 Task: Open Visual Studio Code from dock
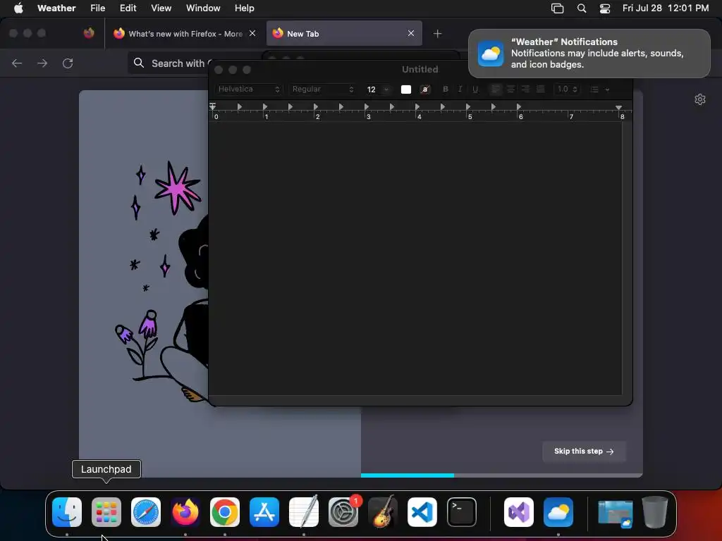[422, 512]
